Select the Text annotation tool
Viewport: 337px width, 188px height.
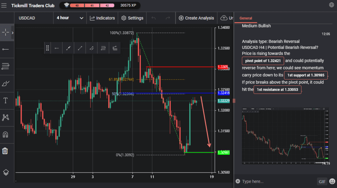tap(6, 101)
